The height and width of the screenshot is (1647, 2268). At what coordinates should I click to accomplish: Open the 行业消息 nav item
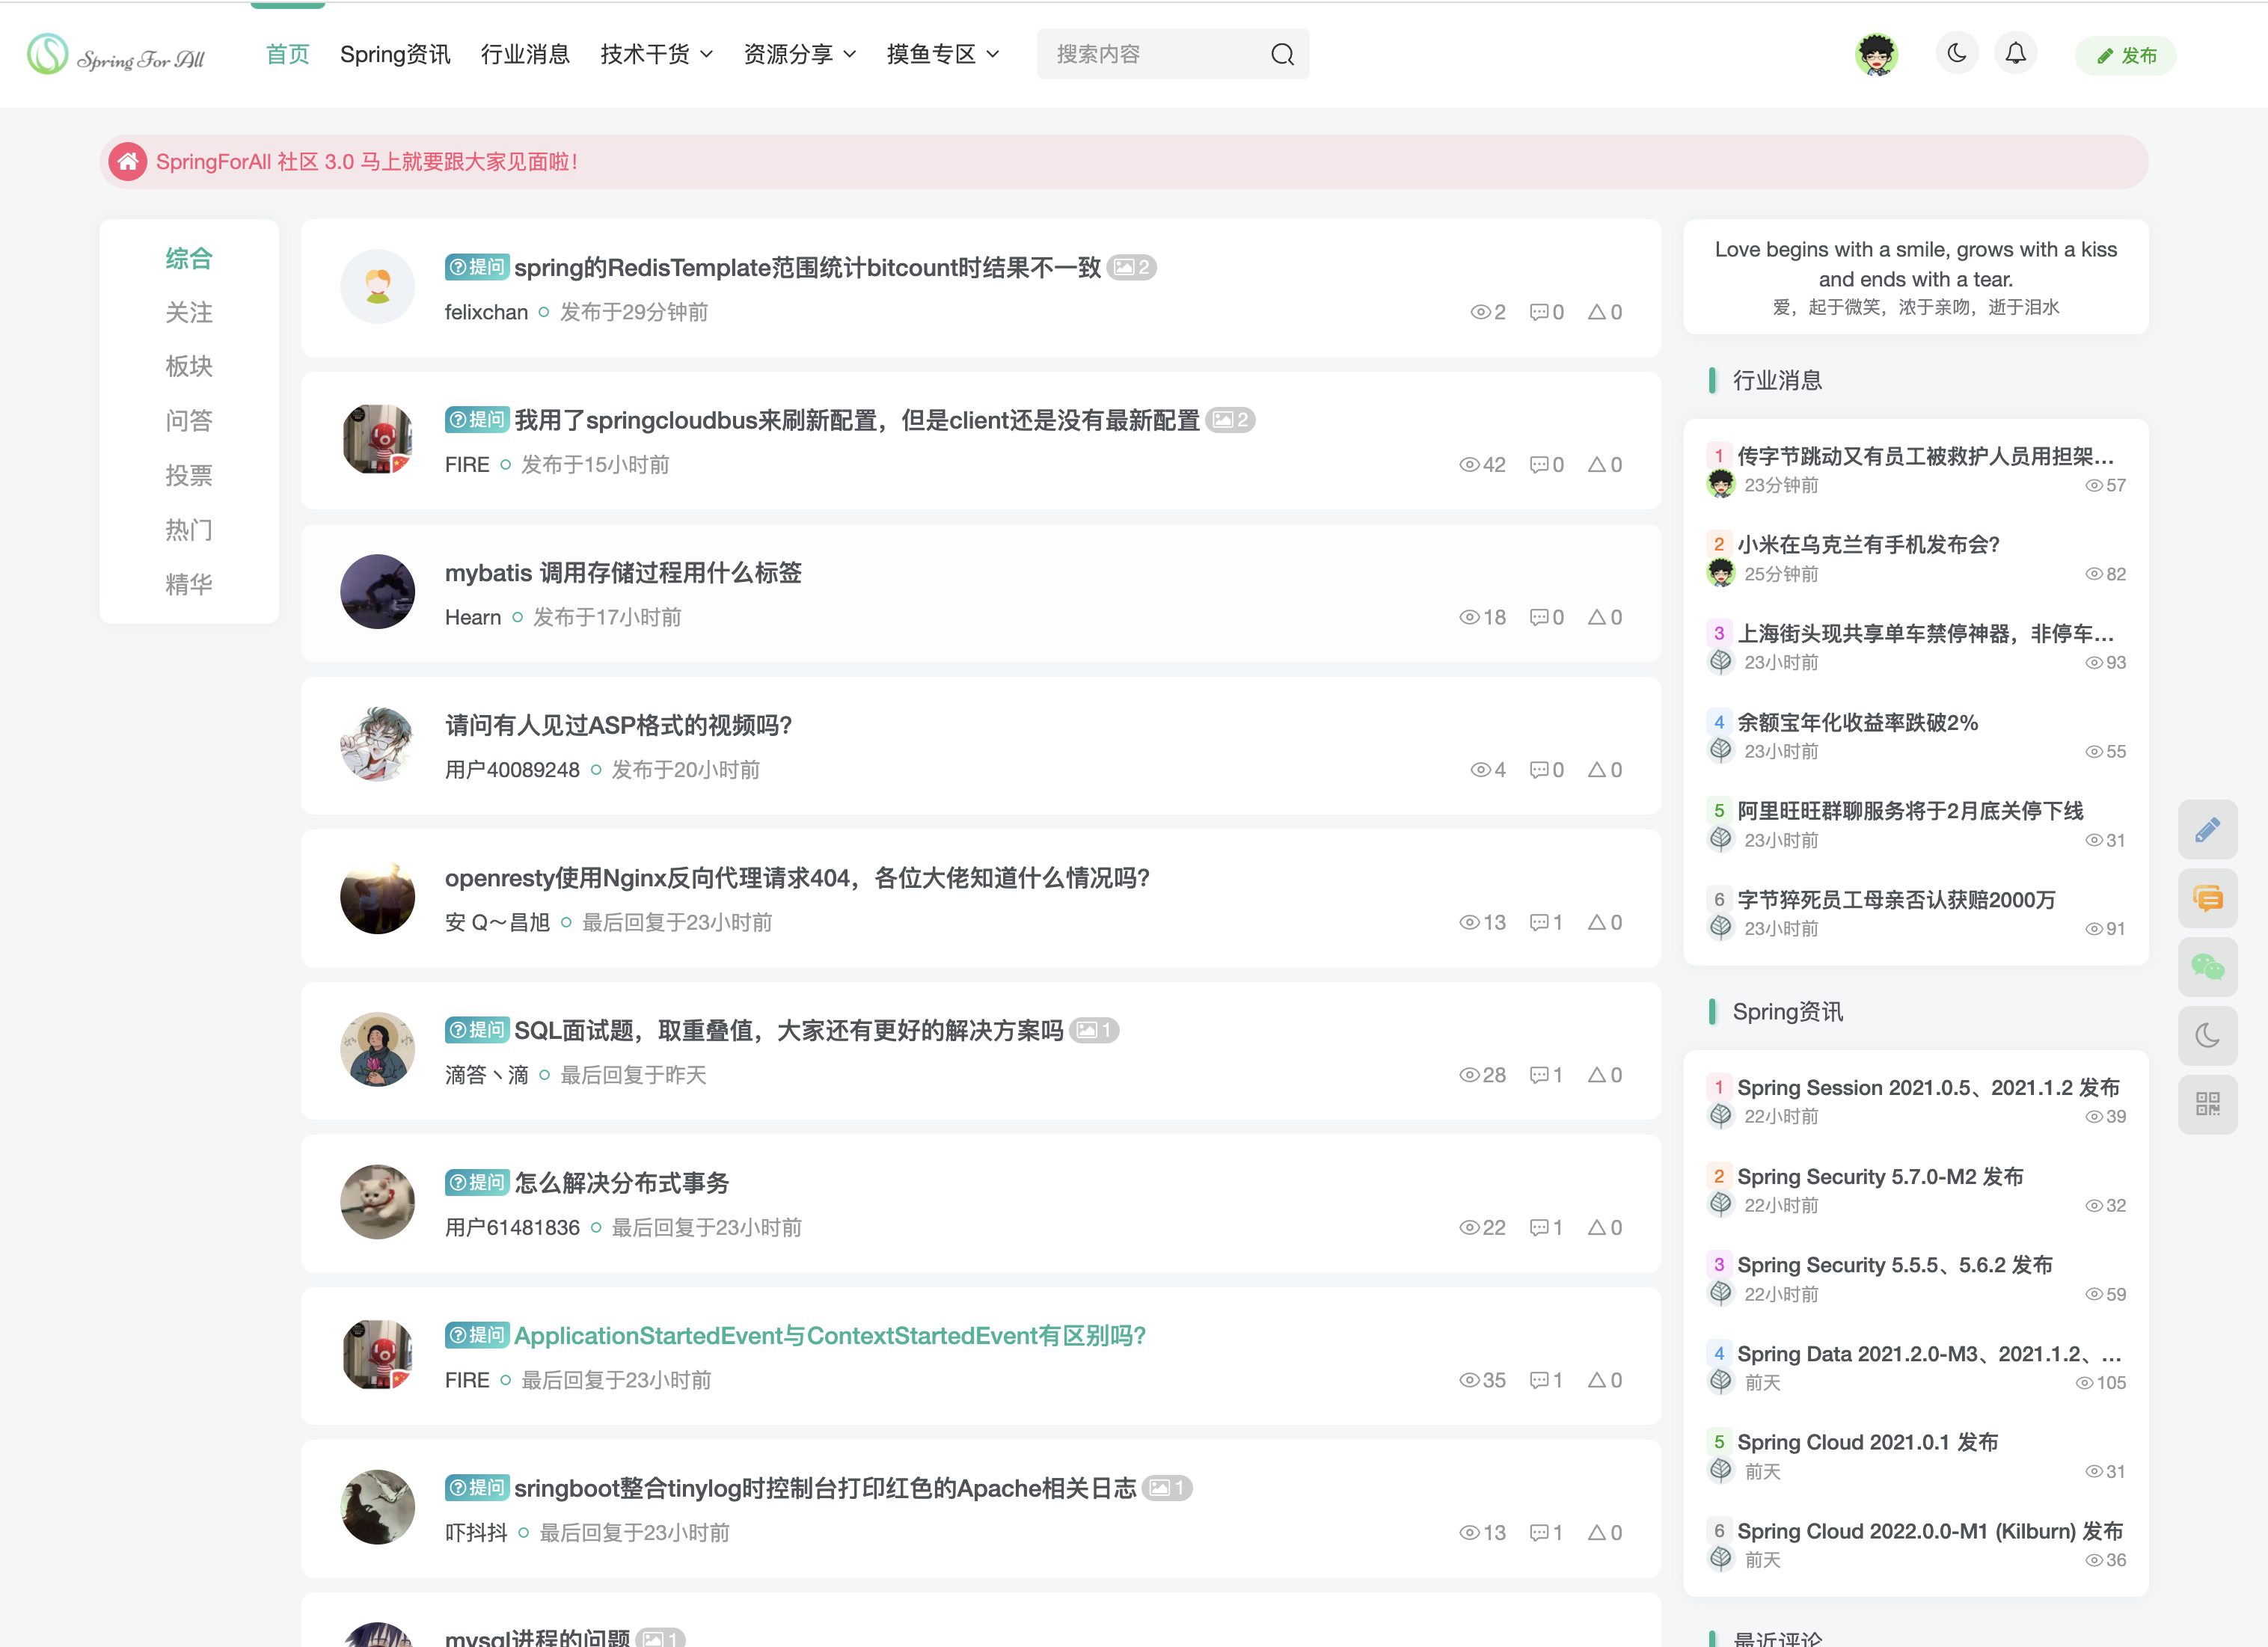tap(525, 54)
